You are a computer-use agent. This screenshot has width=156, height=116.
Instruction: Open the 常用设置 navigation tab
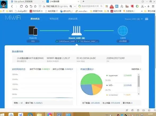coord(54,19)
